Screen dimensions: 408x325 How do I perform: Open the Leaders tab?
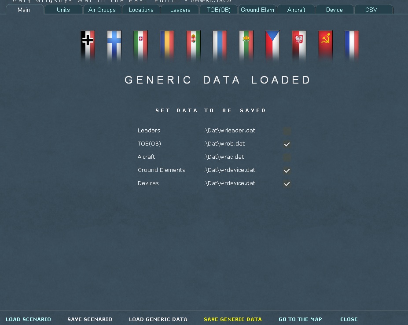pyautogui.click(x=180, y=10)
